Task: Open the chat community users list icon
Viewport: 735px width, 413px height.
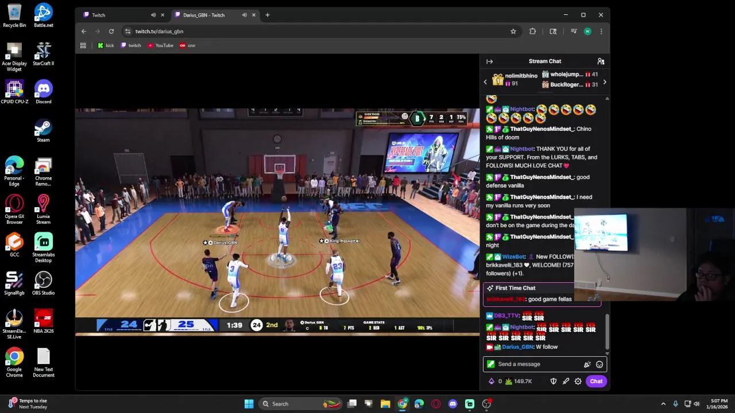Action: [601, 61]
